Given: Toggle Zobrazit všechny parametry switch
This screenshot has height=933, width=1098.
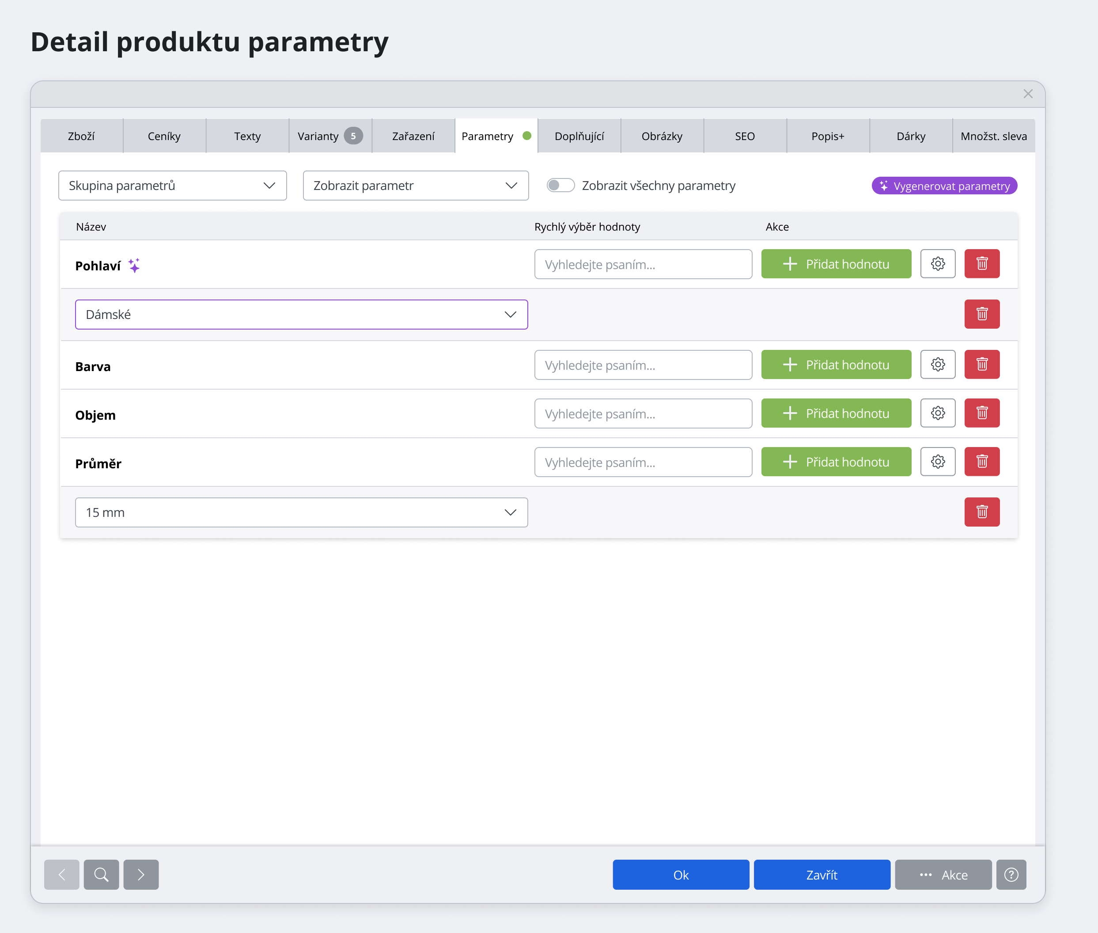Looking at the screenshot, I should 560,185.
